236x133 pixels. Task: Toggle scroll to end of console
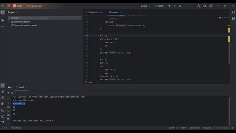tap(8, 111)
